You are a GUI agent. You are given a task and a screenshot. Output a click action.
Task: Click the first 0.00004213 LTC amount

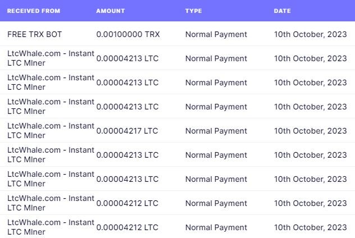click(x=128, y=58)
